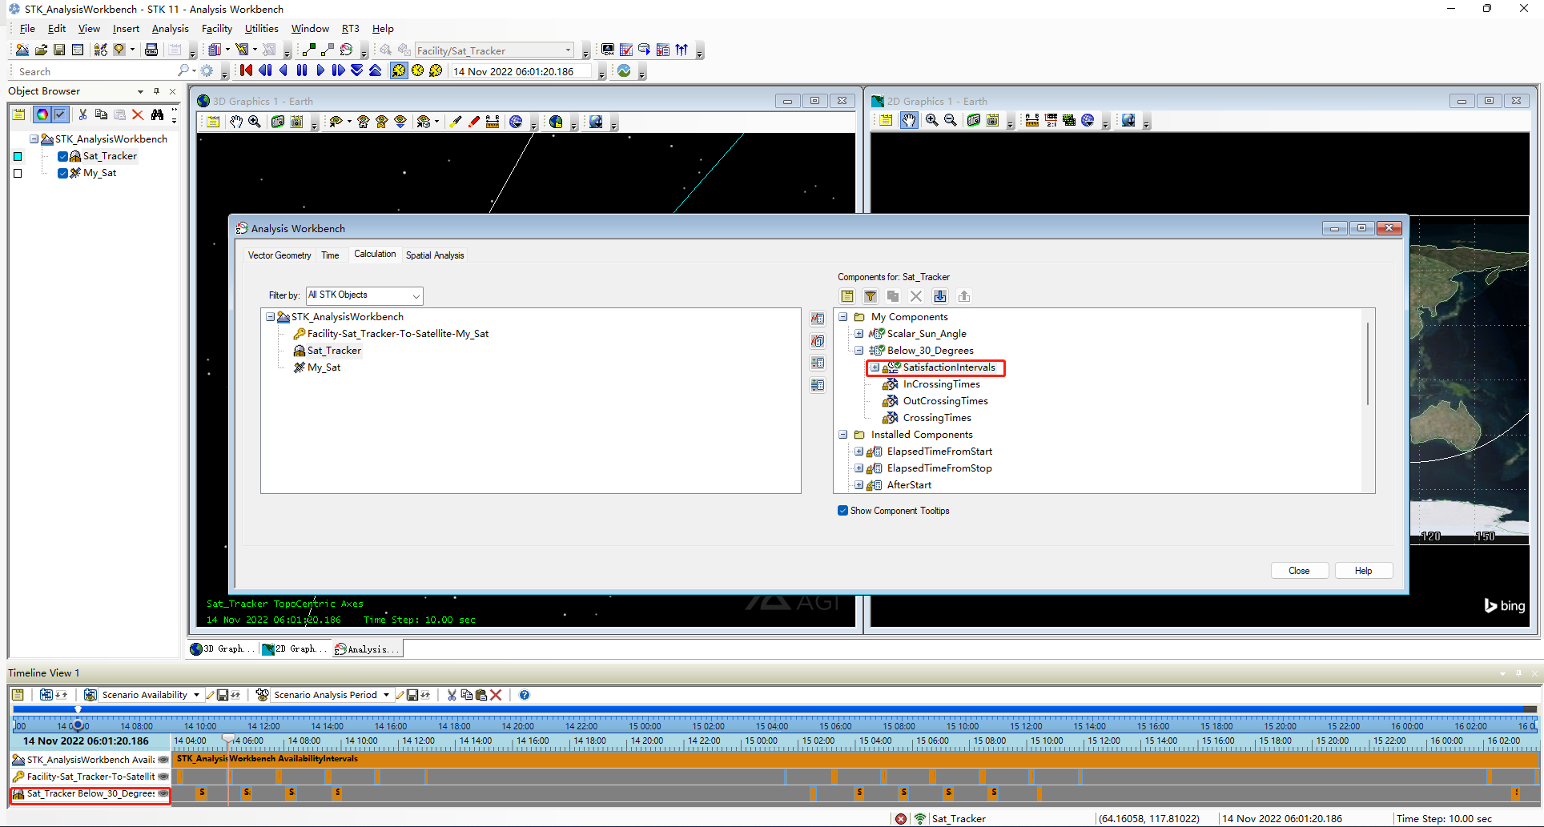Click the timeline help icon
The height and width of the screenshot is (827, 1544).
[x=525, y=695]
